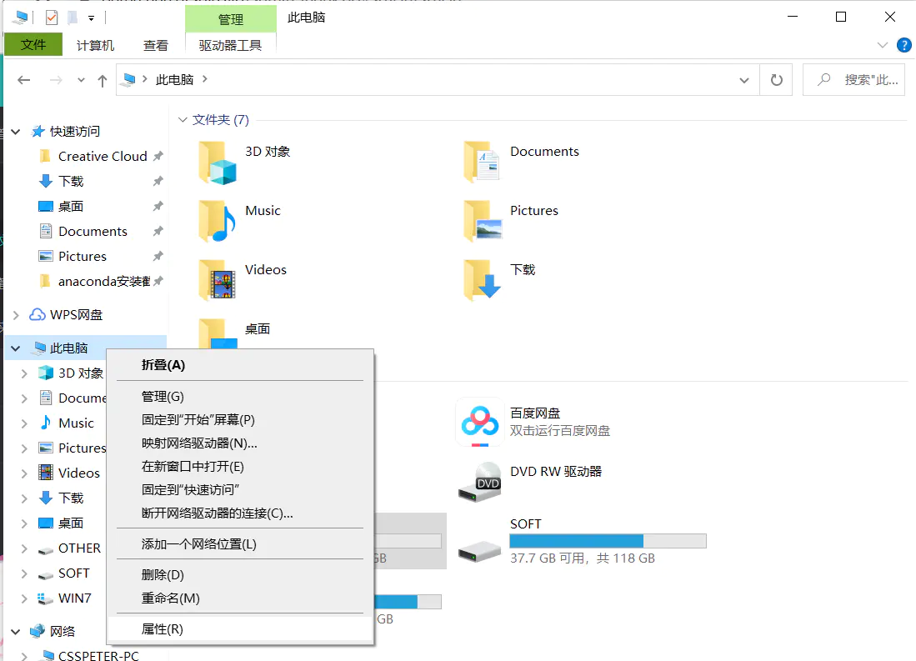
Task: Click the 此电脑 breadcrumb in address bar
Action: pos(174,79)
